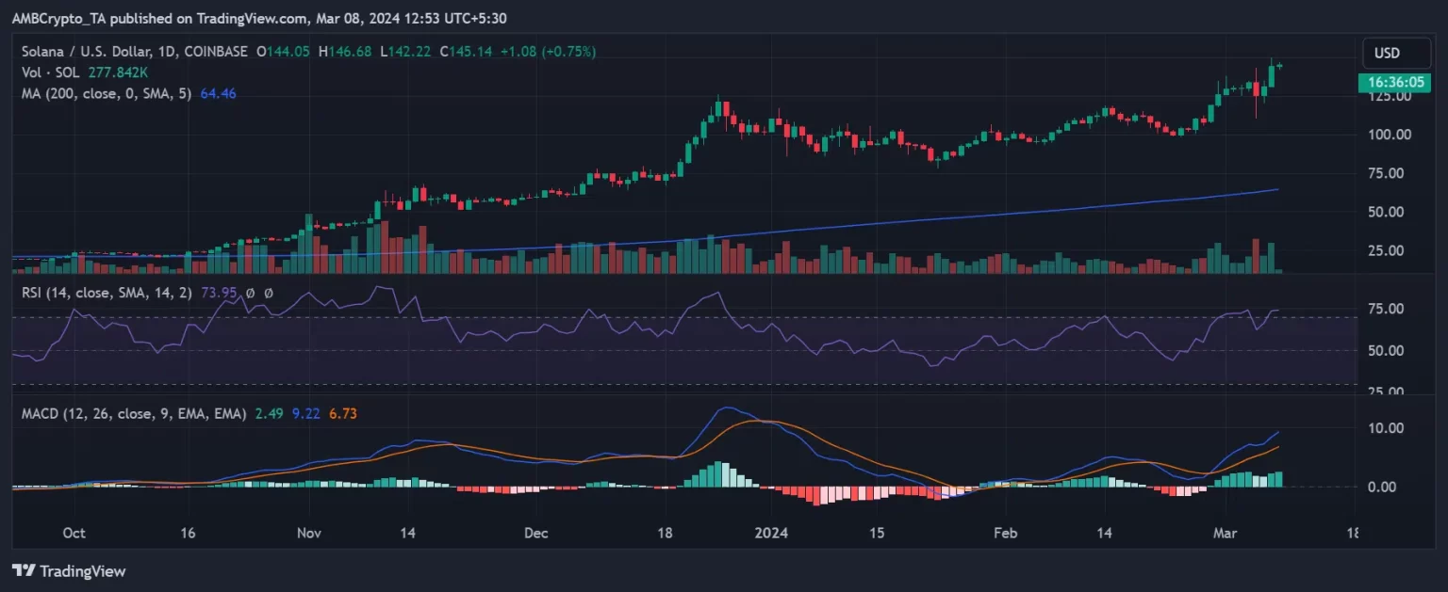Open the USD currency selector

[x=1388, y=53]
